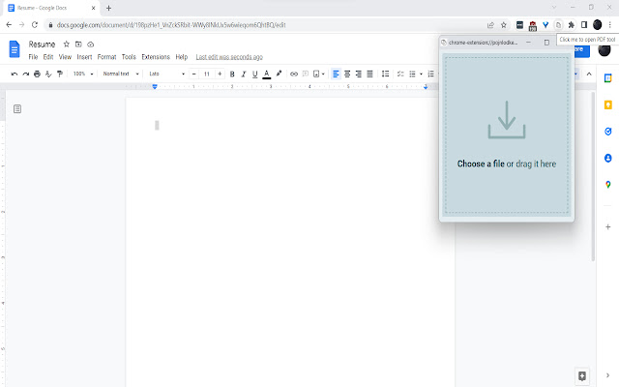Open the zoom 100% dropdown

pyautogui.click(x=82, y=74)
